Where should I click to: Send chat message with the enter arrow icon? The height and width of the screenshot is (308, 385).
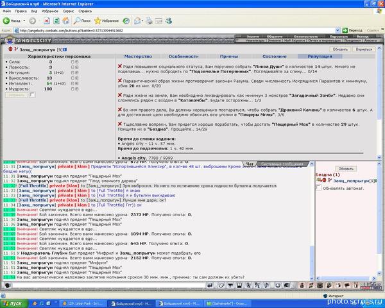point(210,286)
